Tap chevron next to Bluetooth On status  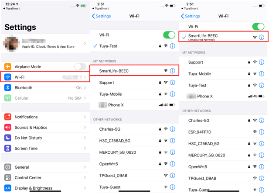(x=85, y=87)
